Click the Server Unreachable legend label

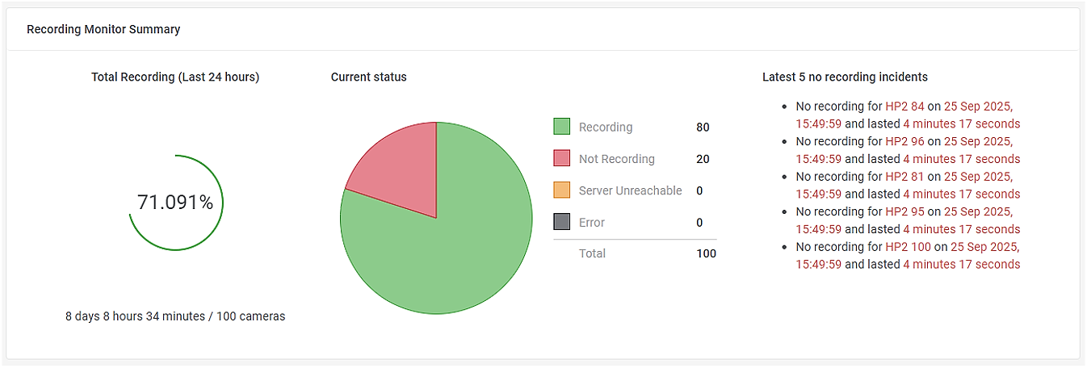631,190
